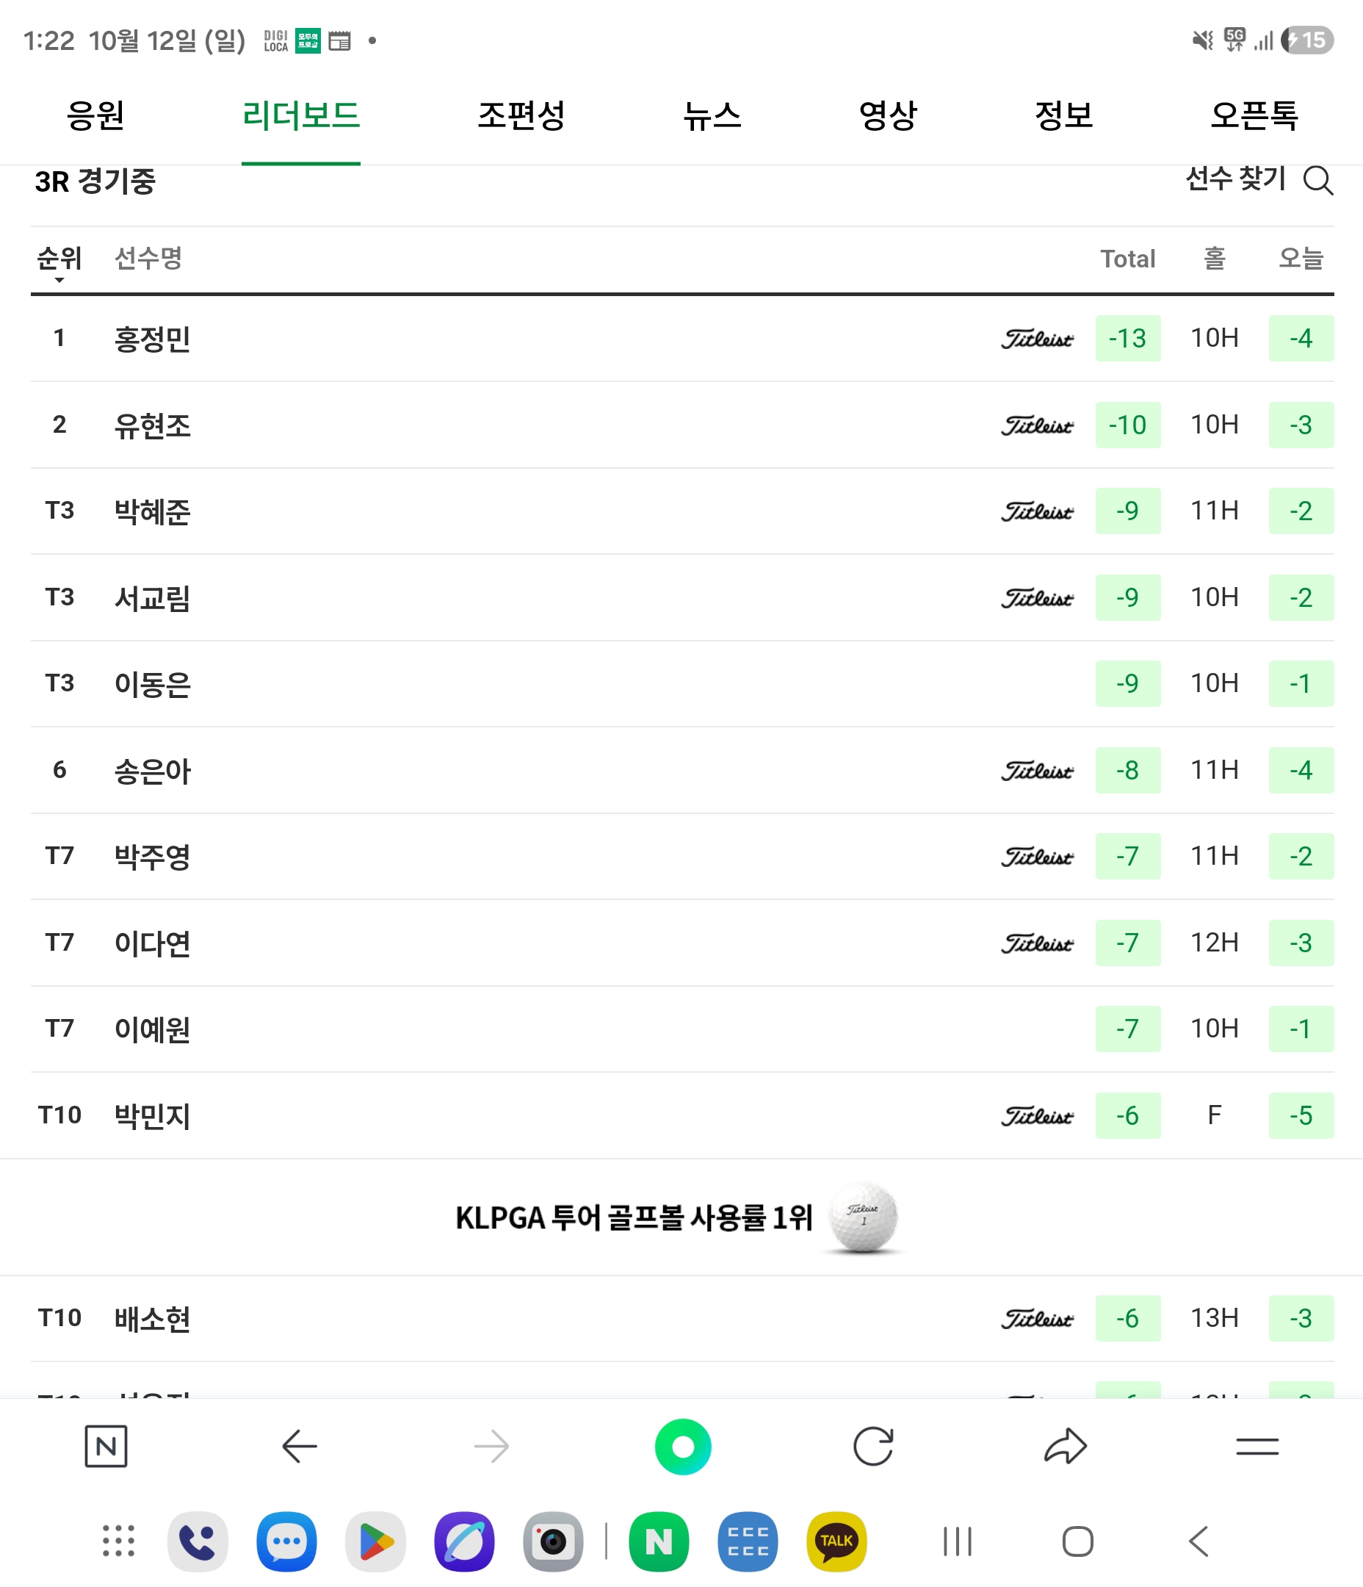The image size is (1363, 1587).
Task: Open the app drawer grid icon
Action: [x=119, y=1541]
